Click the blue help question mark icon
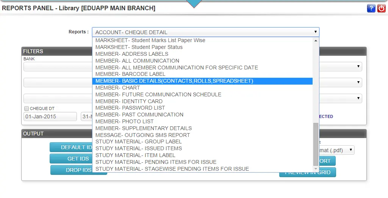388x198 pixels. [x=371, y=8]
